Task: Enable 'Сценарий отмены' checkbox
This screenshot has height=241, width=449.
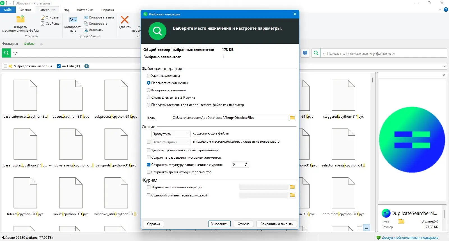Action: point(149,195)
